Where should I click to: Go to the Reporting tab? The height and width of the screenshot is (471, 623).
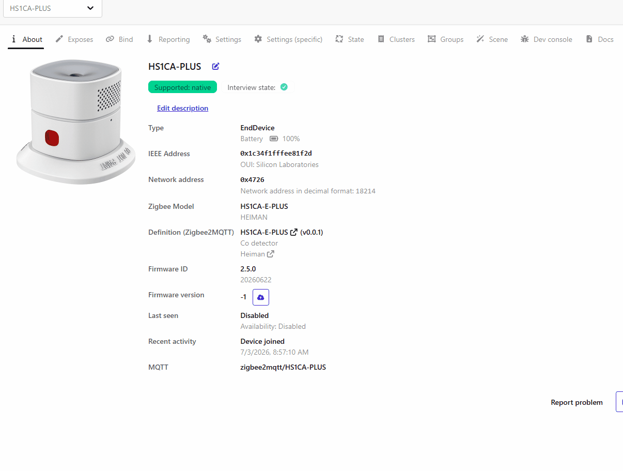168,39
